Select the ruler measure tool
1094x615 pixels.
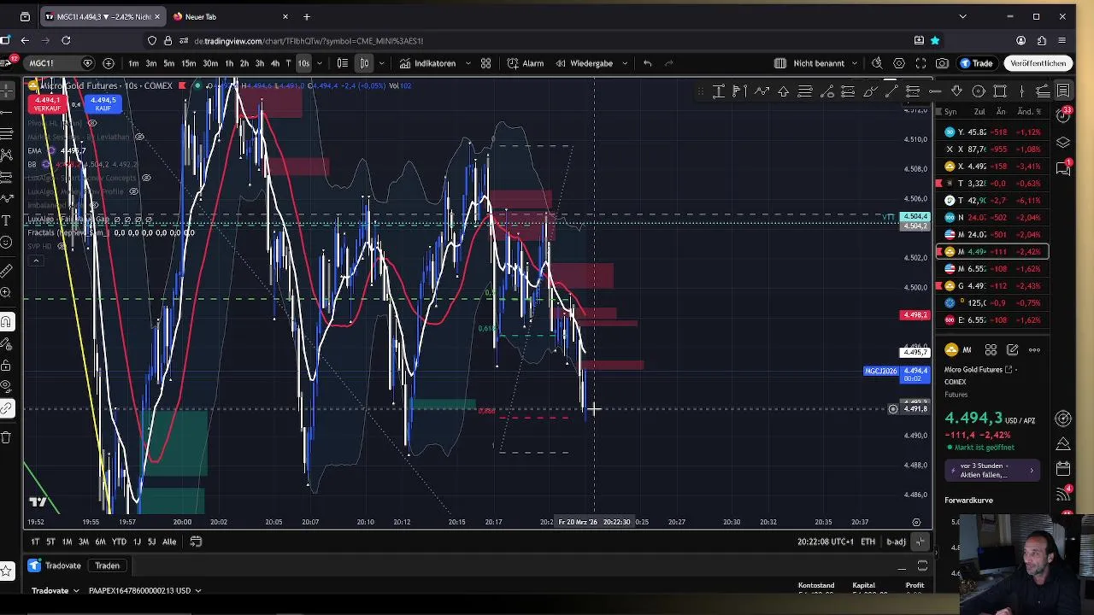7,271
